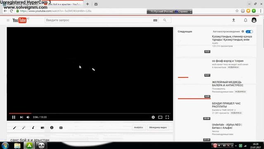Click the yellow extension icon in the toolbar
The width and height of the screenshot is (264, 149).
tap(248, 11)
